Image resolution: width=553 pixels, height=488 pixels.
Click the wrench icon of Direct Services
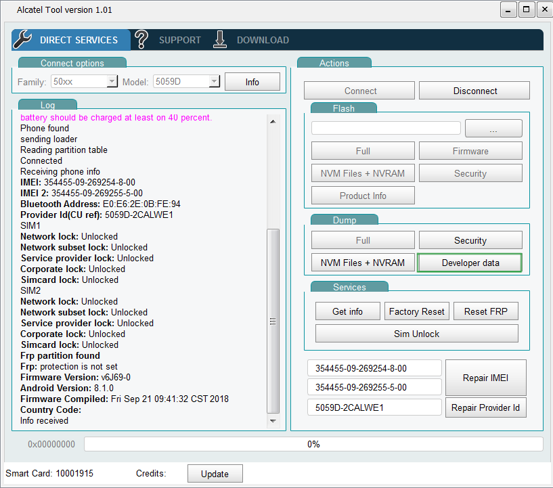pos(22,39)
